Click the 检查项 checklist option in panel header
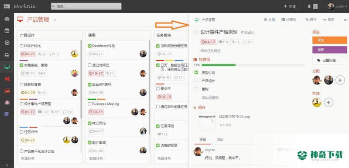This screenshot has width=349, height=168. (x=289, y=20)
